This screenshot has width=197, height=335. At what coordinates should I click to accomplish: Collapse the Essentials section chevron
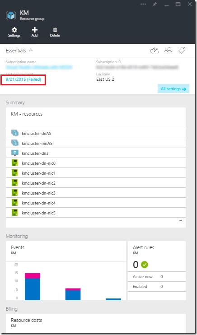(31, 51)
